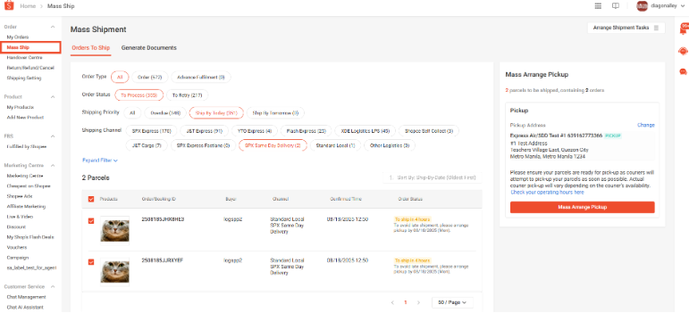Open Shipping Setting in sidebar

(24, 78)
